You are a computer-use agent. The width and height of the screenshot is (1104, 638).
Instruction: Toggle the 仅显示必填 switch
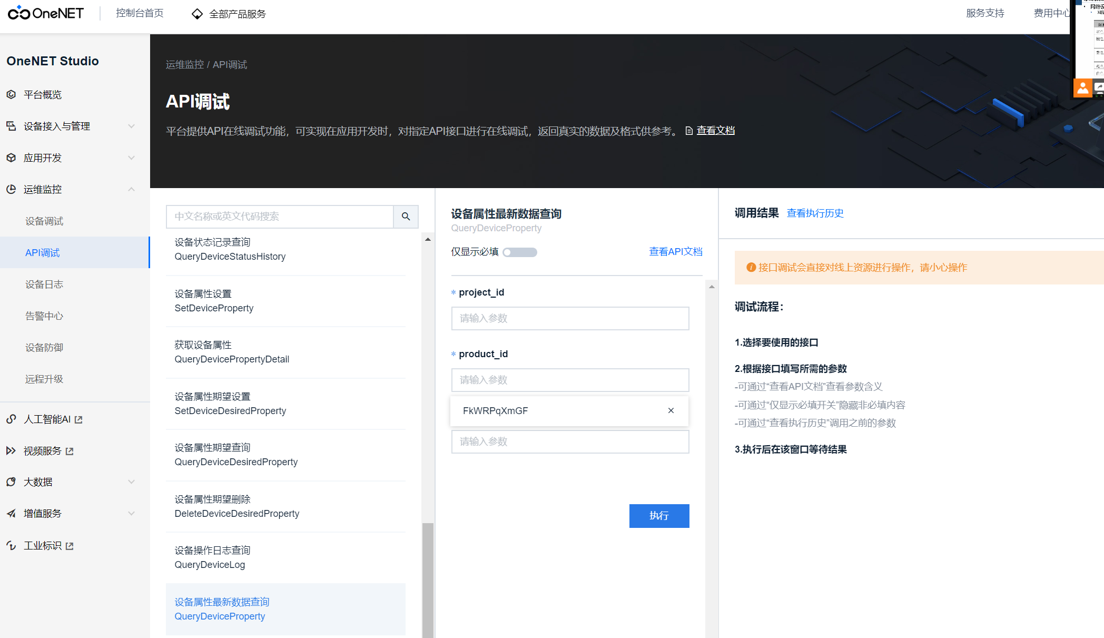pyautogui.click(x=519, y=252)
